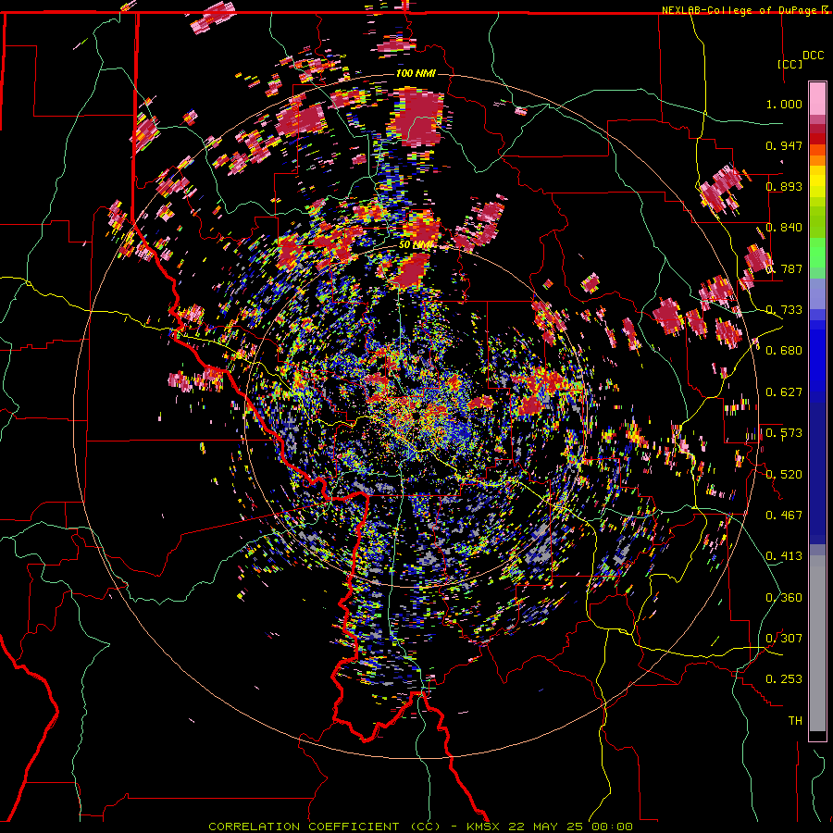Click the 0.307 scale value
The image size is (833, 833).
pos(784,639)
